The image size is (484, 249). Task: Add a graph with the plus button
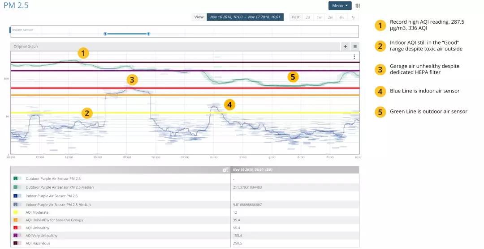[345, 46]
